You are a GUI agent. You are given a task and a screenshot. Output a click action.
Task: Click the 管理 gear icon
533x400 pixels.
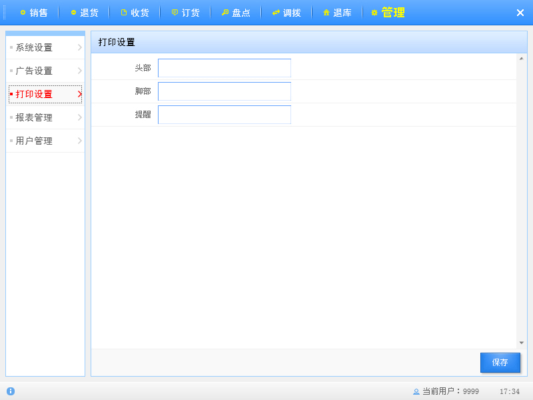pos(374,13)
